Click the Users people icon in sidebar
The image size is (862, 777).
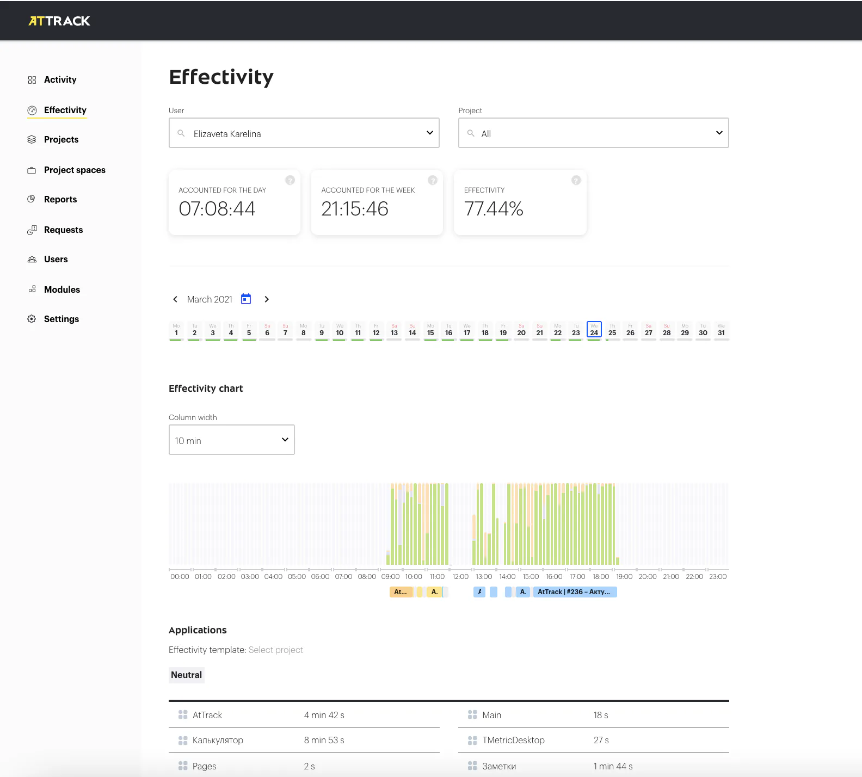pos(32,260)
